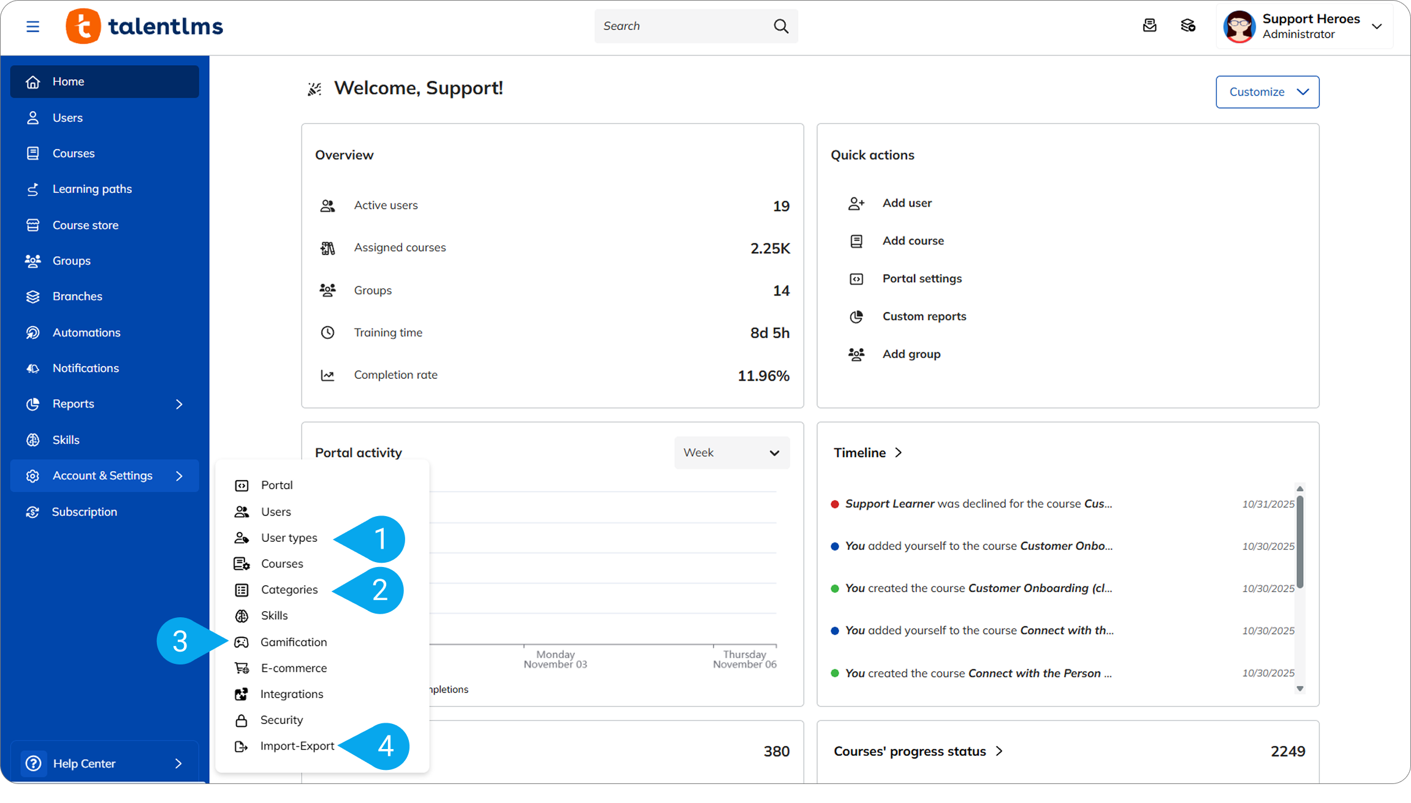Open the messages inbox icon
Image resolution: width=1411 pixels, height=803 pixels.
[x=1149, y=26]
